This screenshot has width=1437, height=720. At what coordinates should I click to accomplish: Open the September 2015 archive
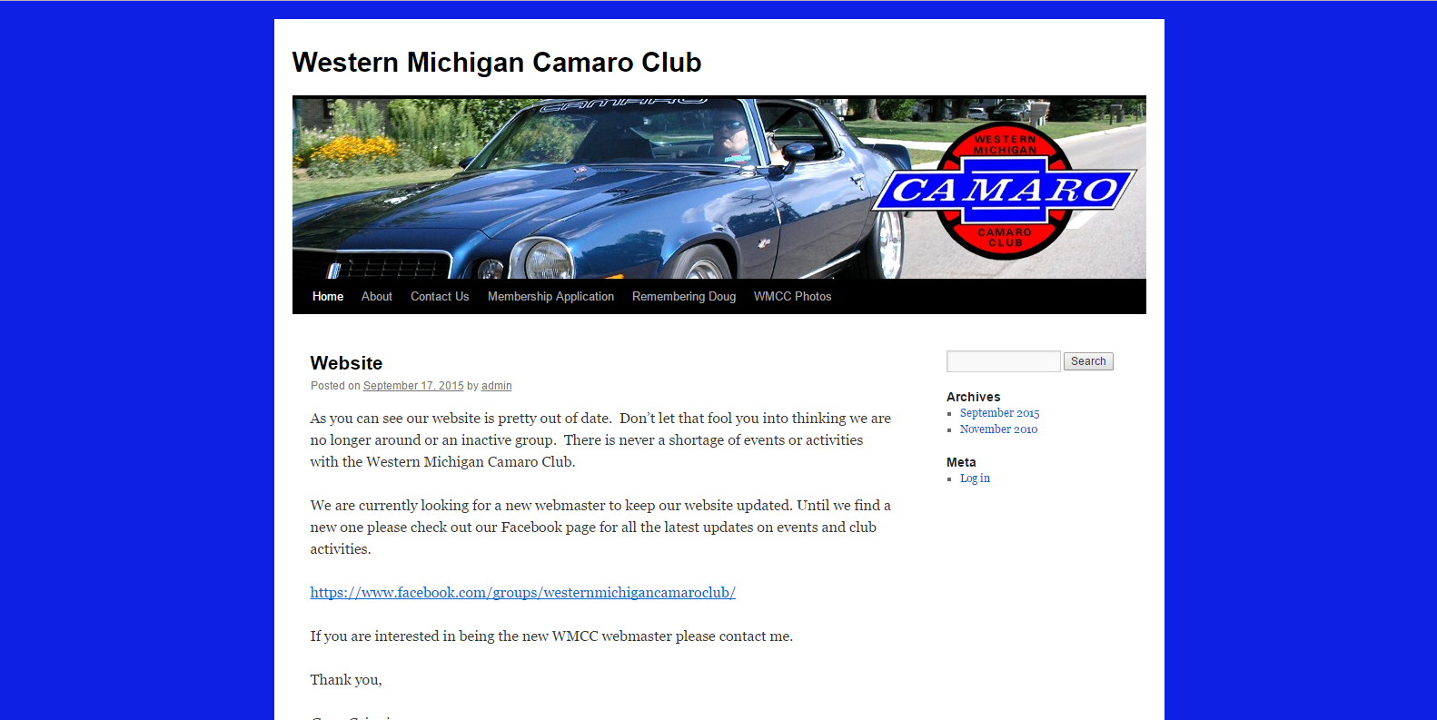click(999, 413)
